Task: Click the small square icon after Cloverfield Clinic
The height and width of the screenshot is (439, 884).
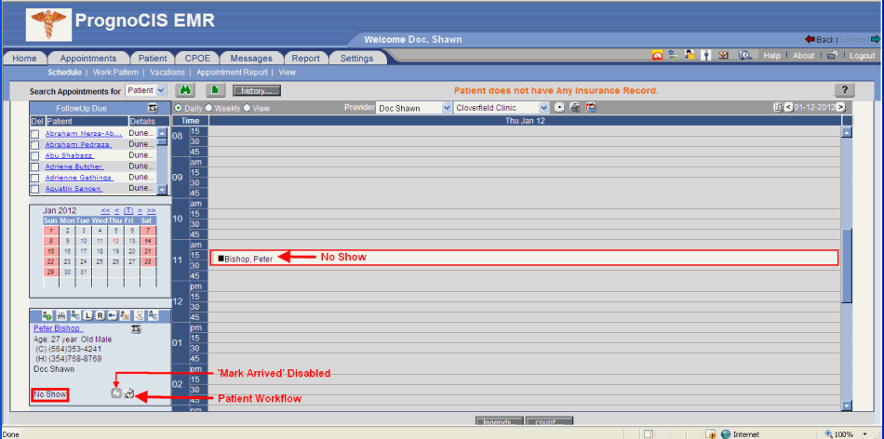Action: 558,108
